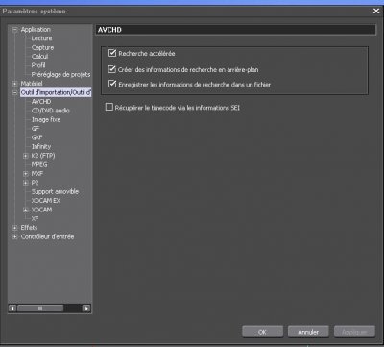Expand the Contrôleur d'entrée node
Image resolution: width=384 pixels, height=347 pixels.
14,237
